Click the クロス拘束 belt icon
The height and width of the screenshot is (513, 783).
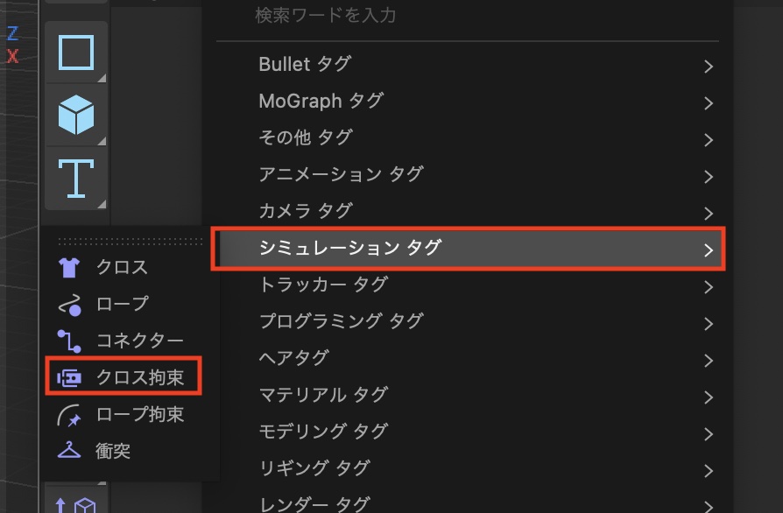(68, 377)
